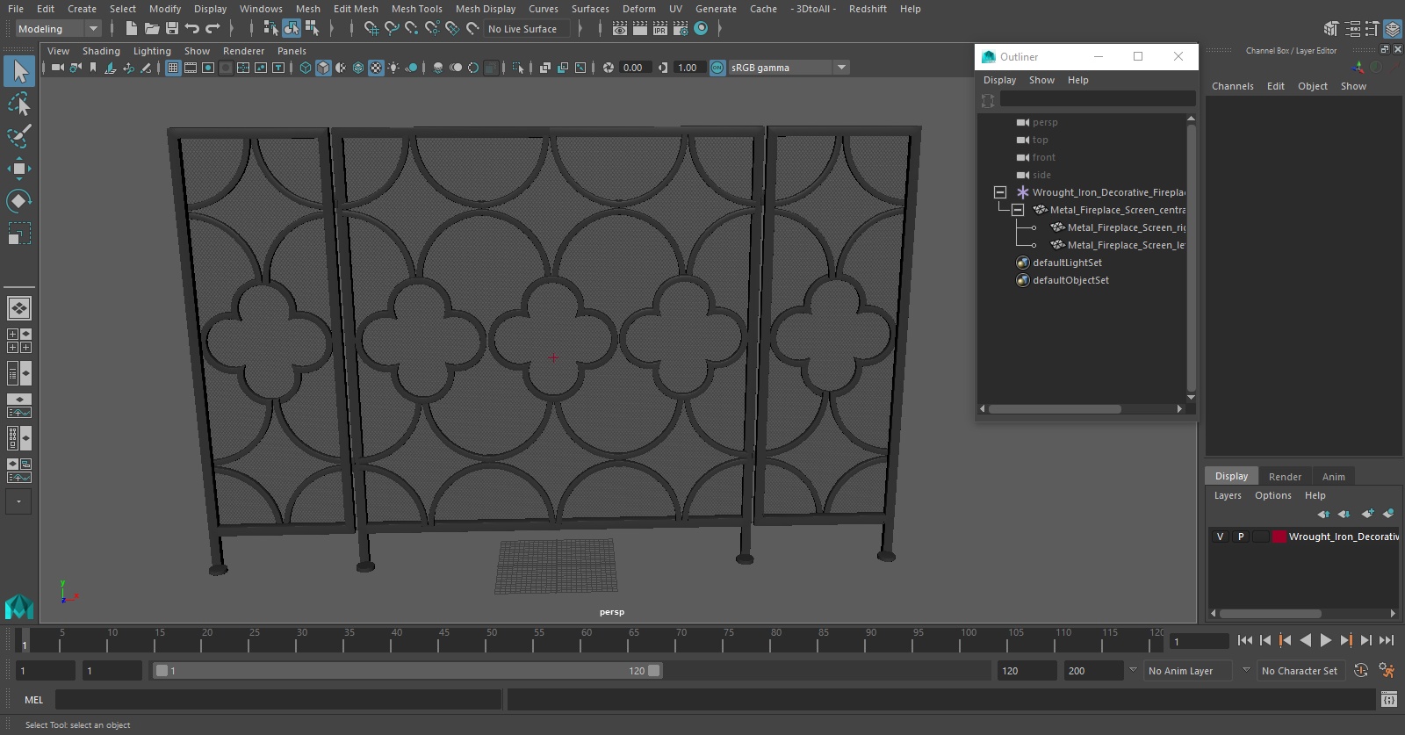1405x735 pixels.
Task: Show the Attribute Editor panel
Action: click(x=1352, y=29)
